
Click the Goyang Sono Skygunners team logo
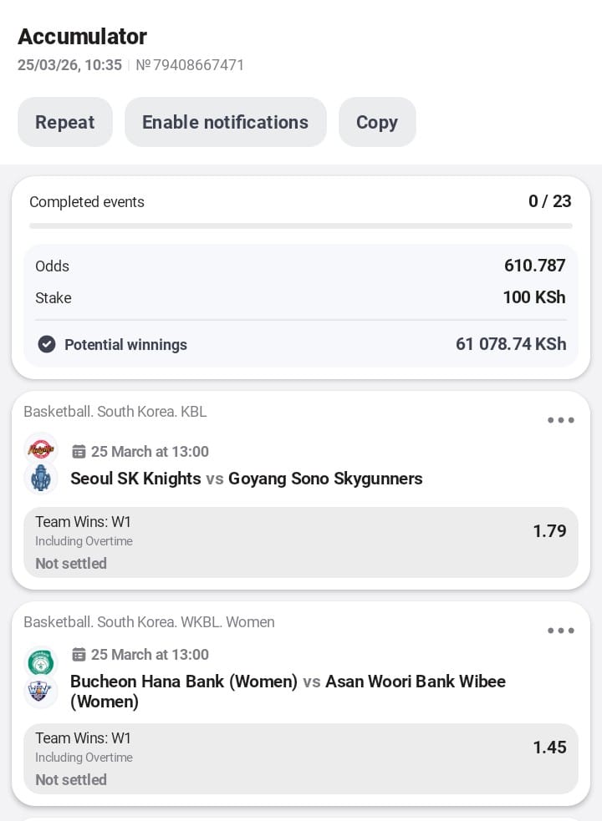[40, 479]
